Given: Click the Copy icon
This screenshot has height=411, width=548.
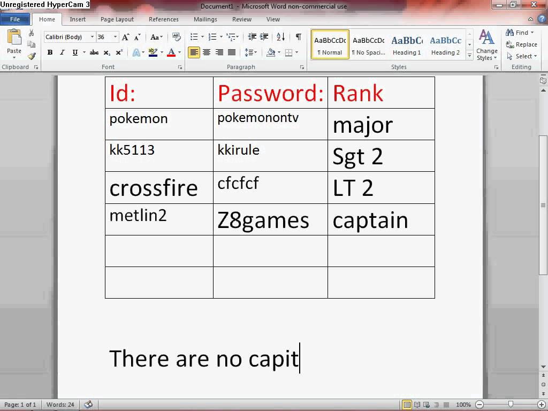Looking at the screenshot, I should (32, 44).
